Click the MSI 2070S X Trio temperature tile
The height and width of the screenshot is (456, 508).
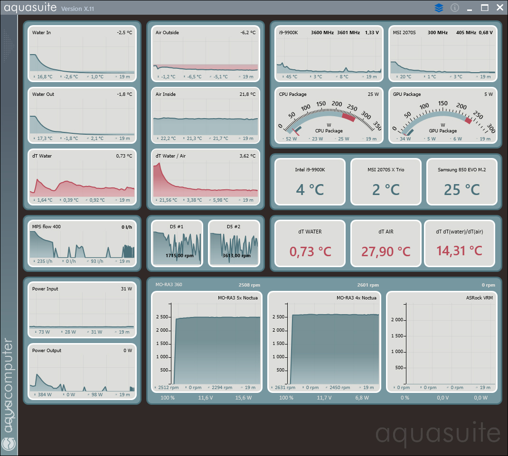click(386, 182)
